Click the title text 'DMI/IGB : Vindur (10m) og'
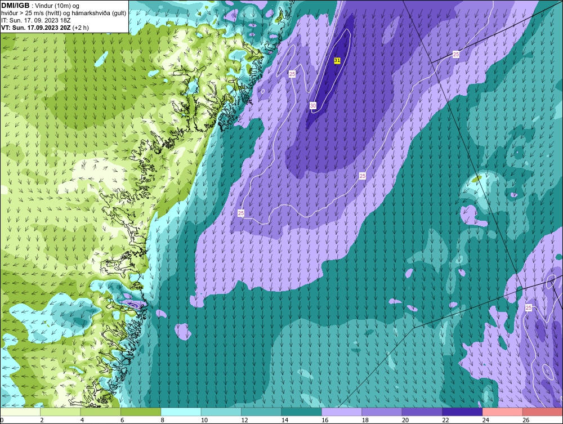Viewport: 563px width, 424px height. 41,6
